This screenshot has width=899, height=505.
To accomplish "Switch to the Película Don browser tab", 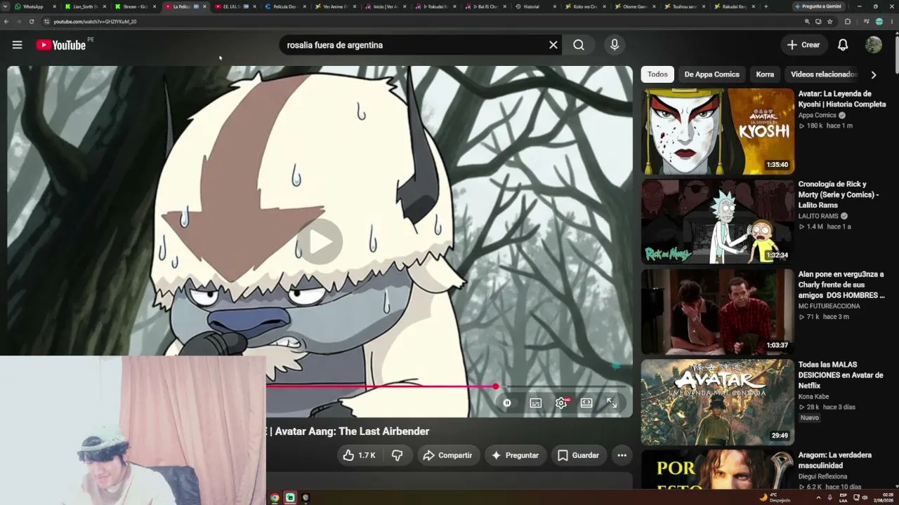I will pyautogui.click(x=284, y=6).
